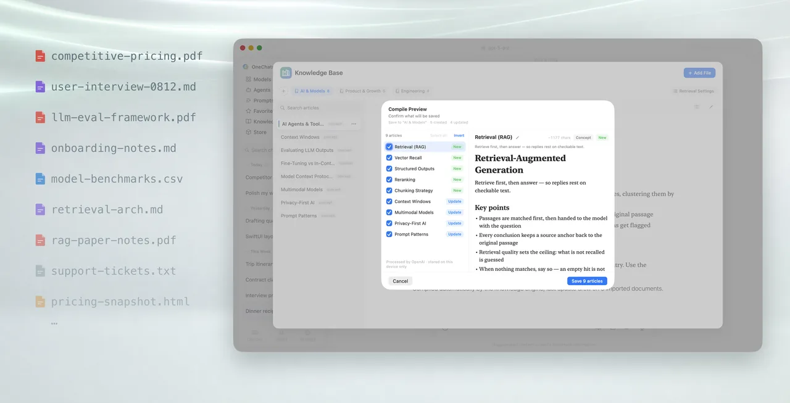Click the Update badge on Privacy-First AI row
Viewport: 790px width, 403px height.
click(x=455, y=223)
